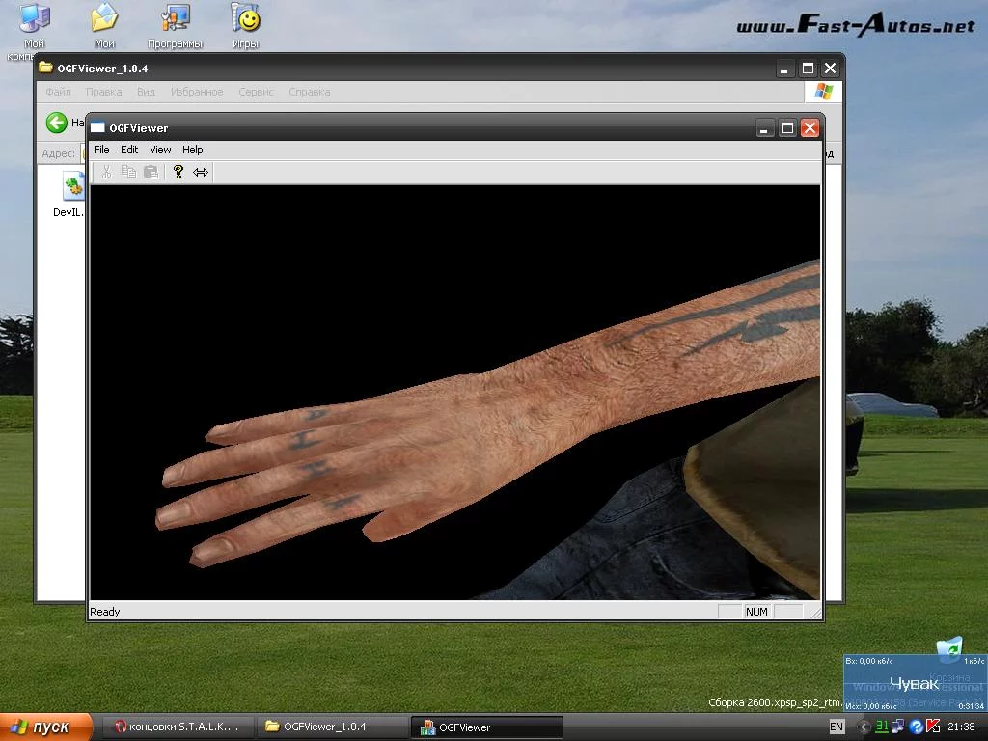Image resolution: width=988 pixels, height=741 pixels.
Task: Click the resize grip of OGFViewer window
Action: click(815, 613)
